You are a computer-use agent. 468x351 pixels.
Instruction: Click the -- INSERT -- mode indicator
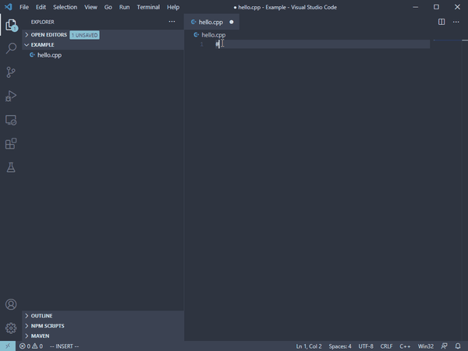pos(65,346)
